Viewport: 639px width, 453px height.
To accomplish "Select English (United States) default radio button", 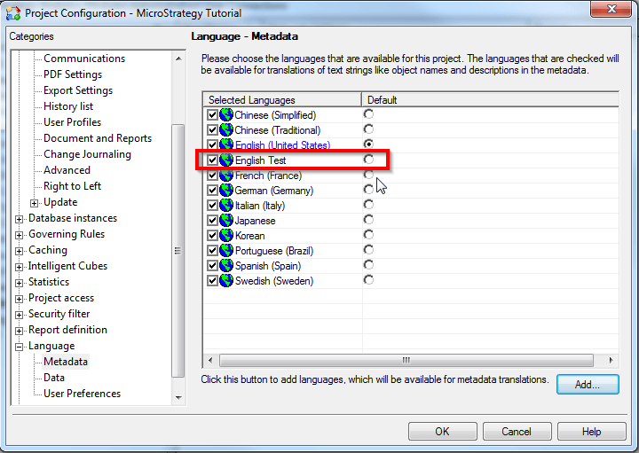I will click(368, 144).
